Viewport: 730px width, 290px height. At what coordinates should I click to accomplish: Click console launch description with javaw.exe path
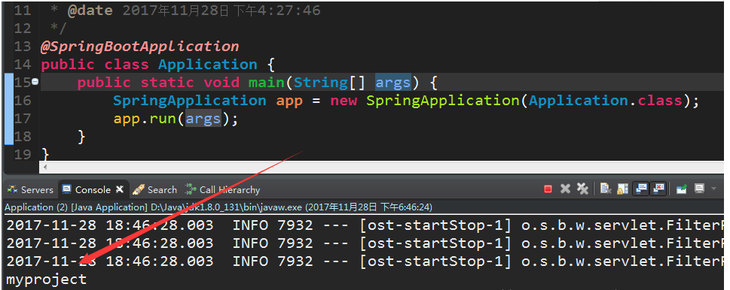[x=218, y=207]
